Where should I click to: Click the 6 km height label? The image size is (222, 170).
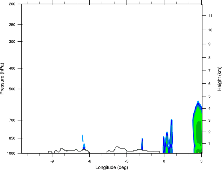(209, 84)
